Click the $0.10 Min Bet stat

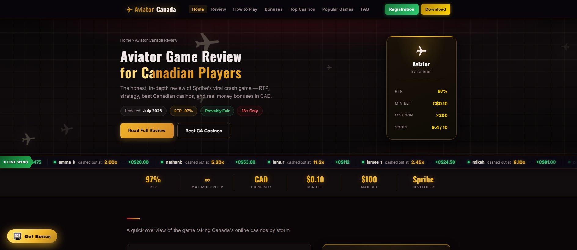(x=315, y=182)
